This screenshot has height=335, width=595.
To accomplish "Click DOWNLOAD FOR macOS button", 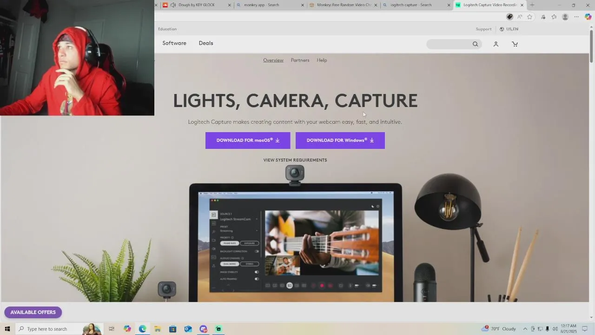I will [248, 141].
